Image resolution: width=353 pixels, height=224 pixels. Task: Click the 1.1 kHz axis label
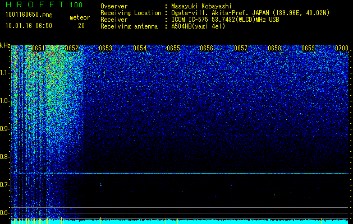pyautogui.click(x=5, y=73)
